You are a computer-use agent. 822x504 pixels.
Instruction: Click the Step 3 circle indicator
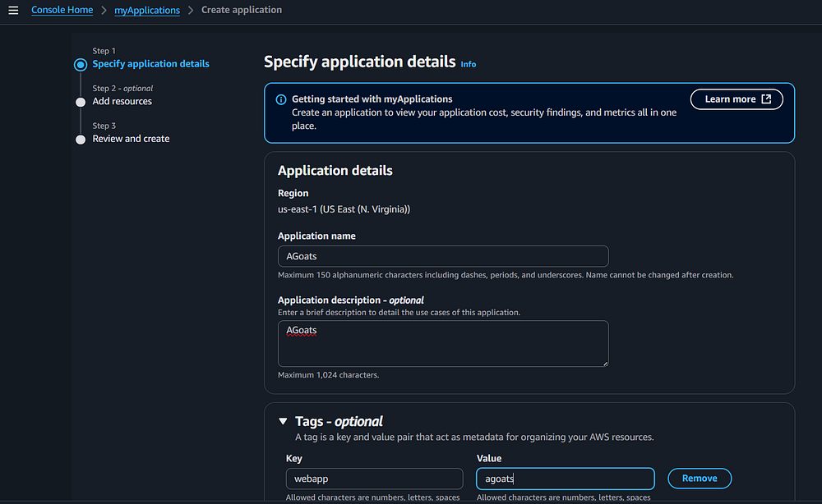(x=81, y=140)
